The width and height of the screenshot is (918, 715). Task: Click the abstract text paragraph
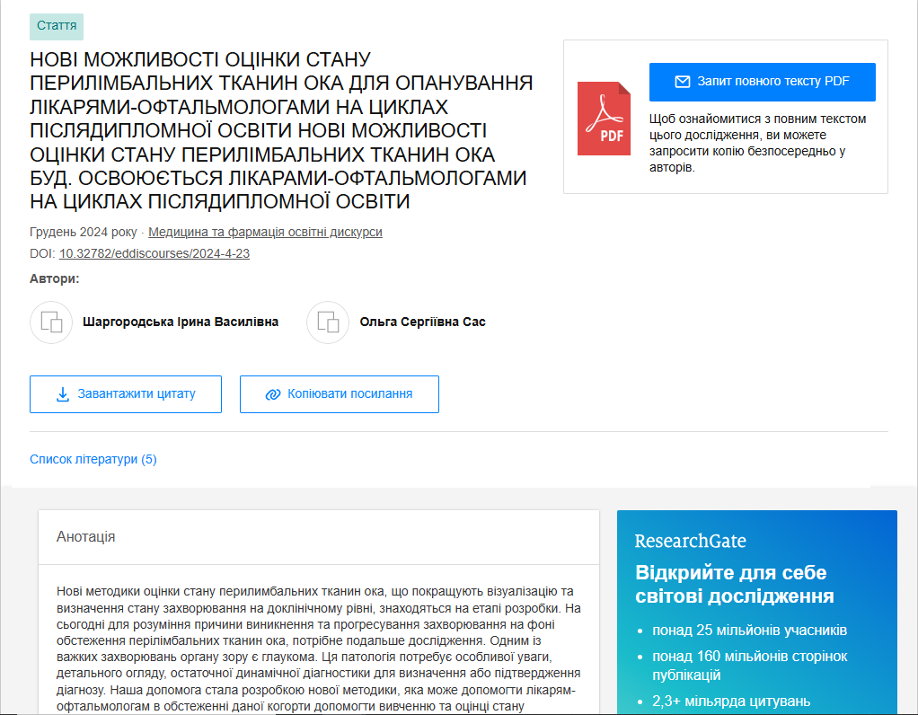(319, 647)
